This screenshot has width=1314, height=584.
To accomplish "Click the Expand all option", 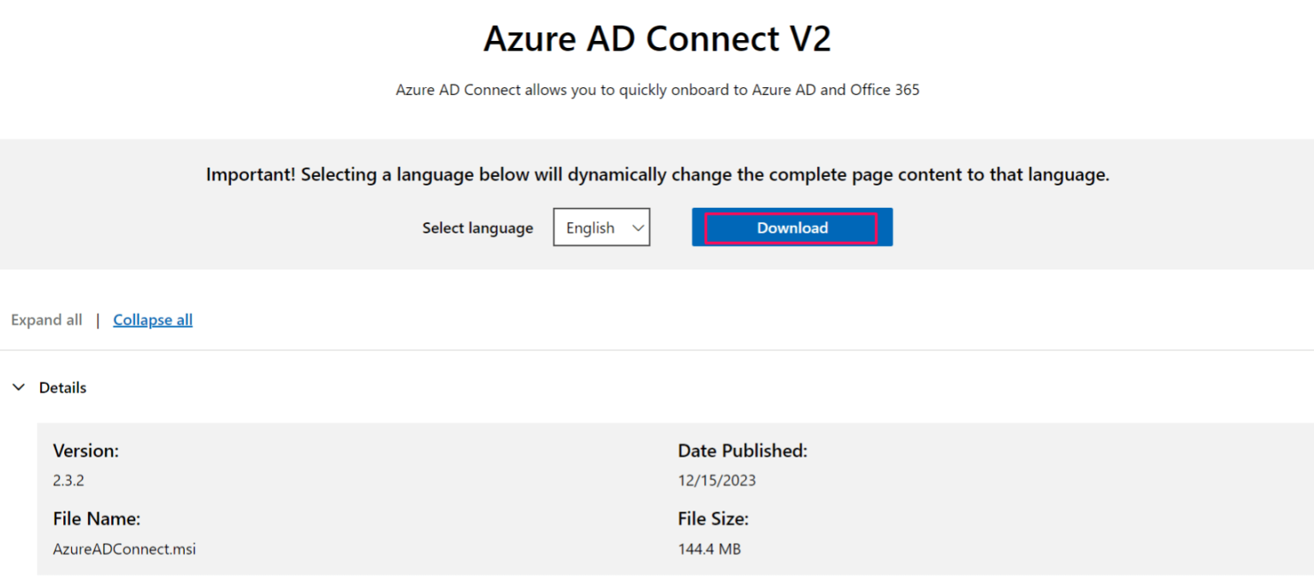I will coord(46,319).
